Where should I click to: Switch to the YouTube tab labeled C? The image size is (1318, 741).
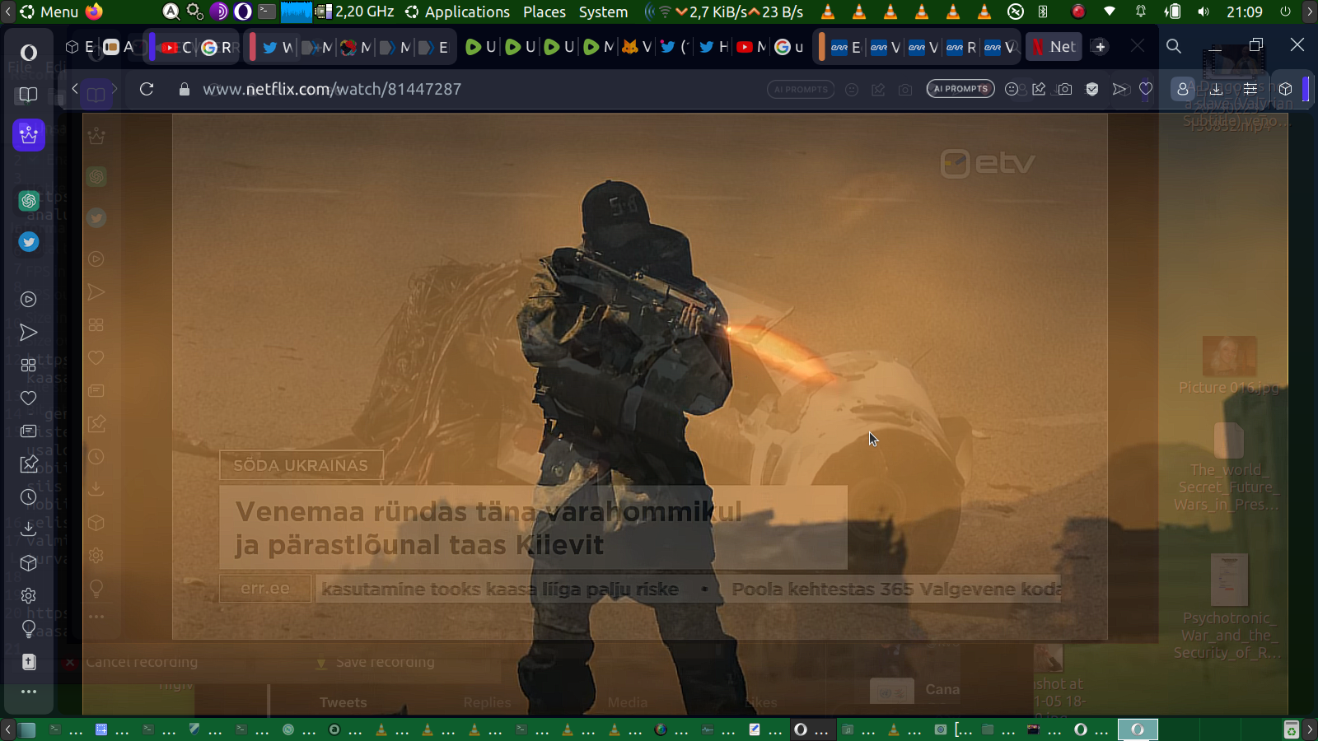pos(176,47)
